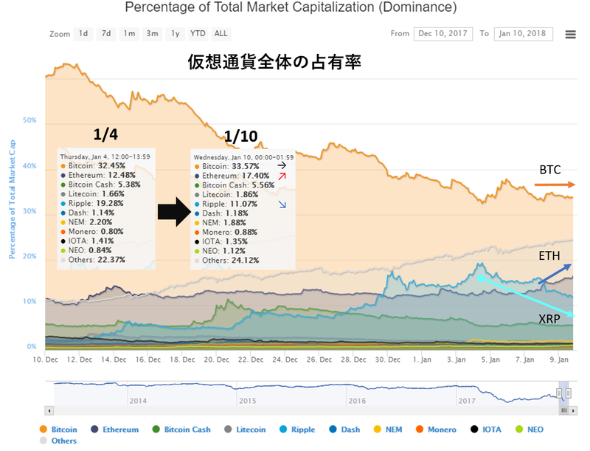This screenshot has width=590, height=451.
Task: Hide the Ripple series
Action: [297, 430]
